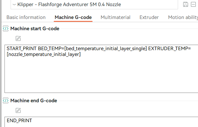Click the [nozzle_temperature_initial_layer] placeholder text
Screen dimensions: 198x127
click(x=44, y=54)
